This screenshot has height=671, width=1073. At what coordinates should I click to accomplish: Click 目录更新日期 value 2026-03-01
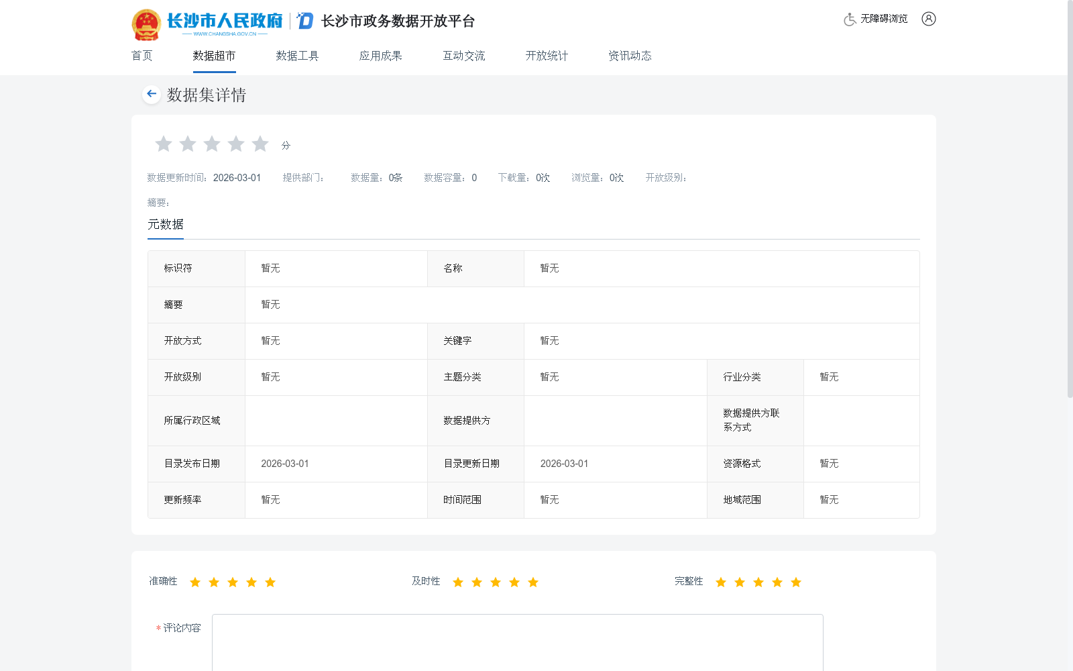564,464
